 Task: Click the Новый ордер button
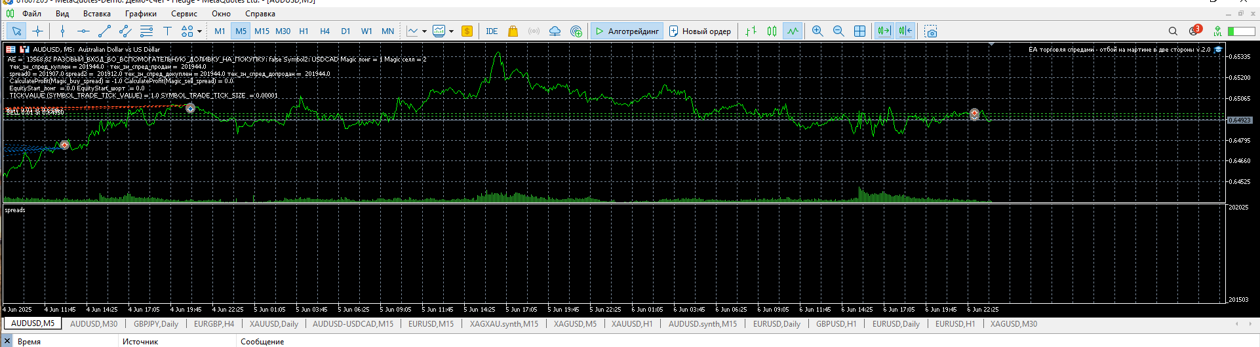coord(699,31)
